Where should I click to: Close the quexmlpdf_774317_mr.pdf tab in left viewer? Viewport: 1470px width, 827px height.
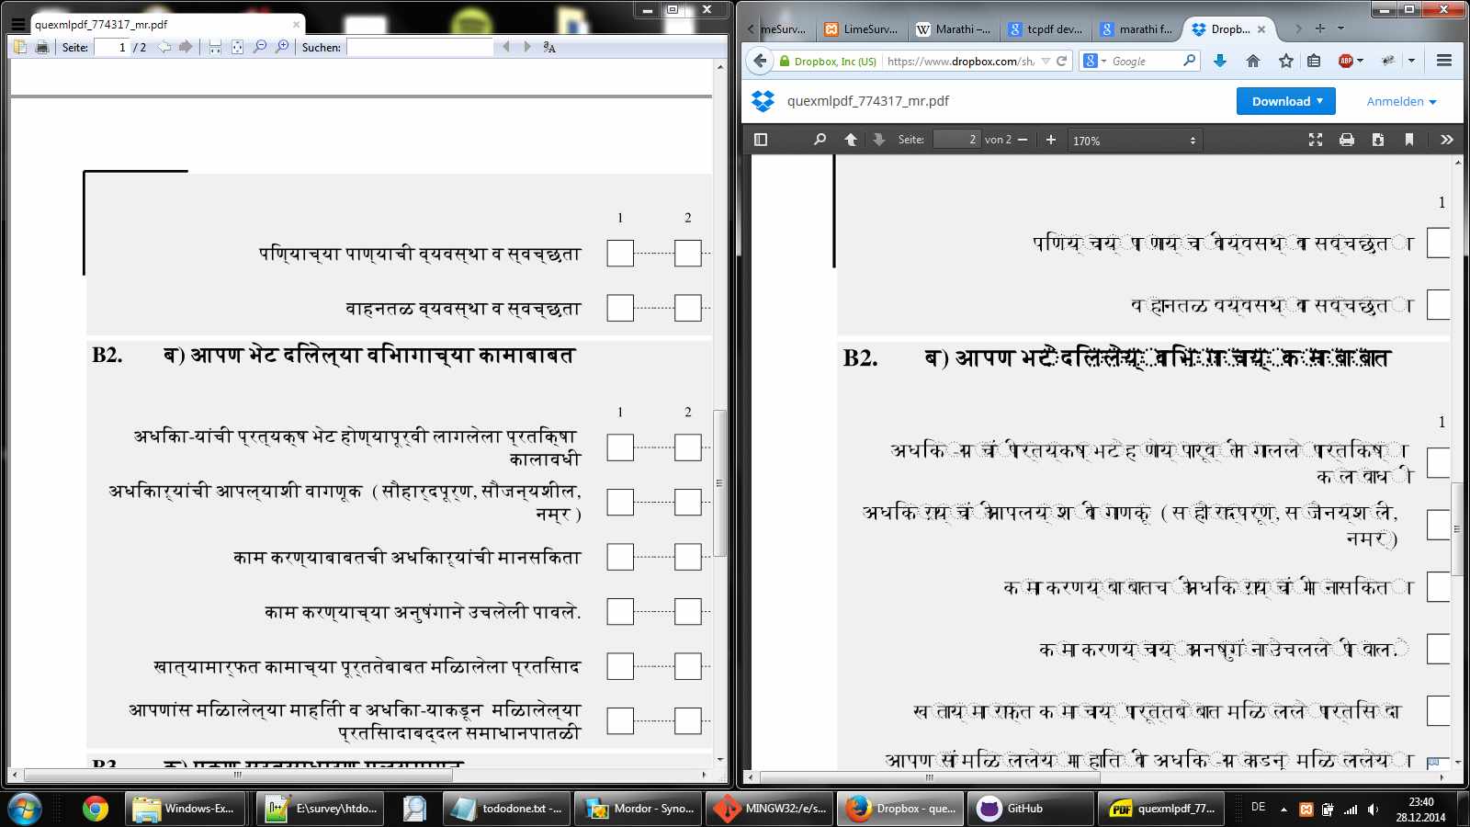pyautogui.click(x=296, y=25)
